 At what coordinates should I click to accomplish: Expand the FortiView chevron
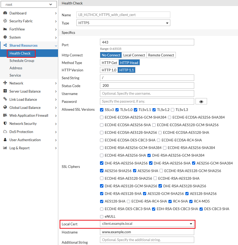[56, 29]
